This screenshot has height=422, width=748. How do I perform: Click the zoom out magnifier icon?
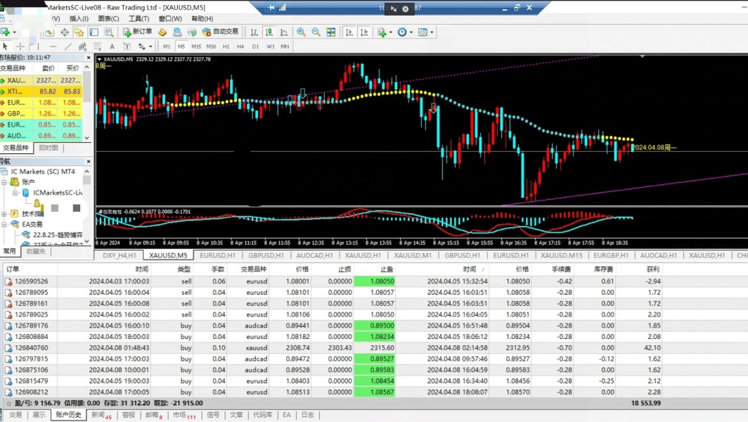click(316, 32)
